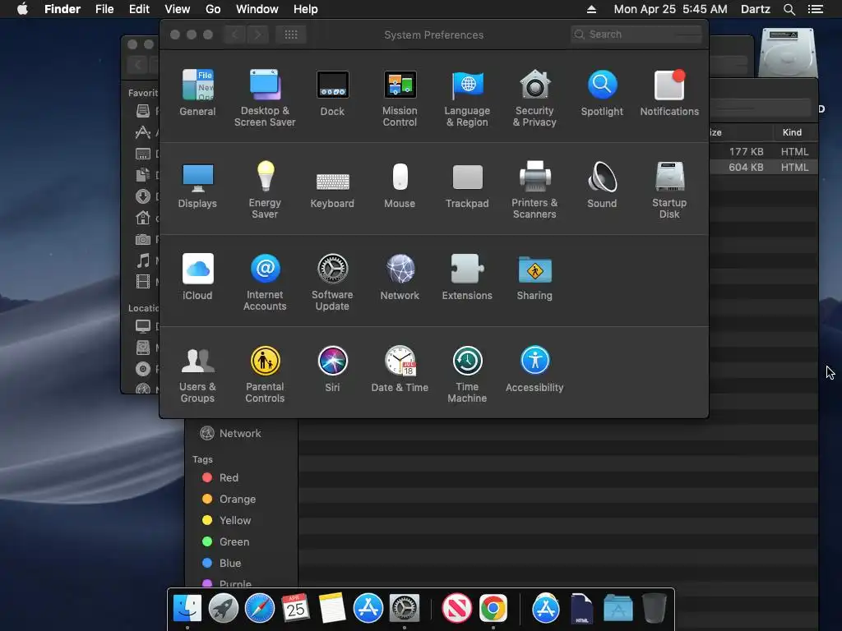Open the General preferences pane
The height and width of the screenshot is (631, 842).
(x=197, y=93)
